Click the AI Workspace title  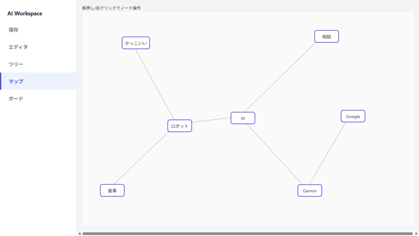click(25, 14)
